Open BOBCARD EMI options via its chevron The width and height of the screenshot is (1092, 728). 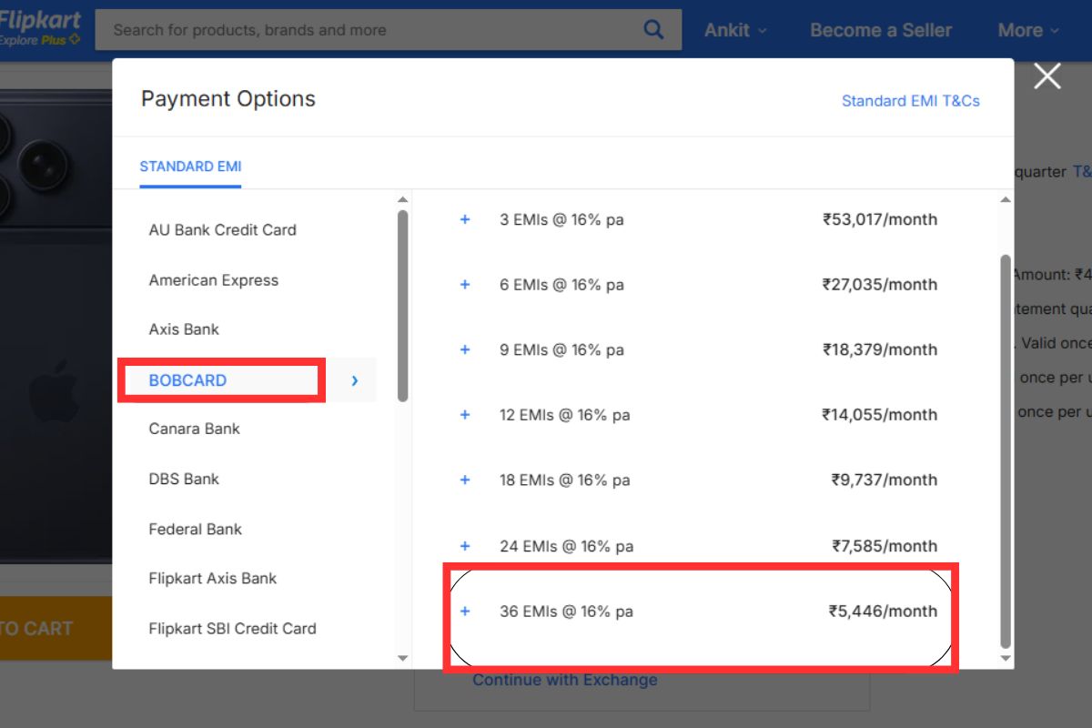pyautogui.click(x=354, y=381)
